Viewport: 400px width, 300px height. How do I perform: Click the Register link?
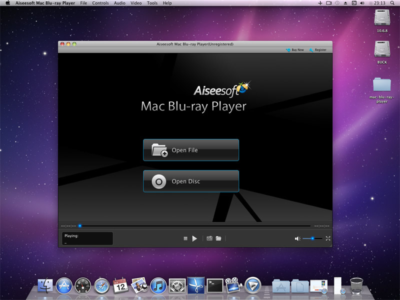pyautogui.click(x=318, y=50)
